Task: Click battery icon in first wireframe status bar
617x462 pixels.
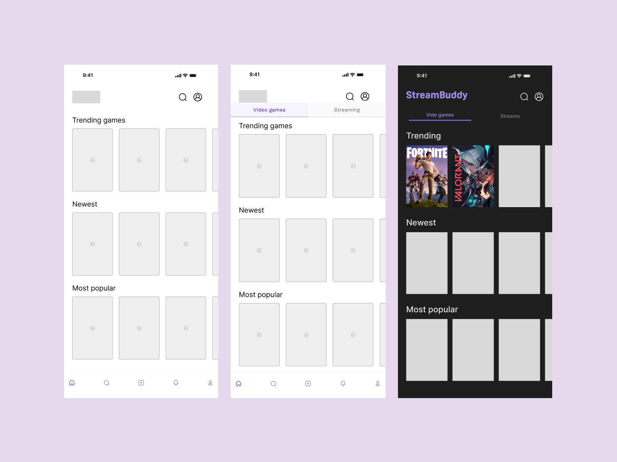Action: pos(193,75)
